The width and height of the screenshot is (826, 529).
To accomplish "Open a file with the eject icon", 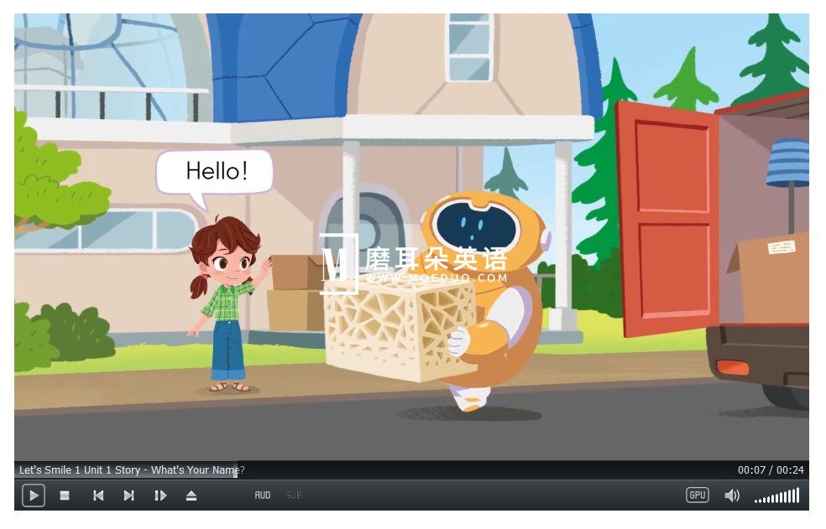I will tap(191, 495).
